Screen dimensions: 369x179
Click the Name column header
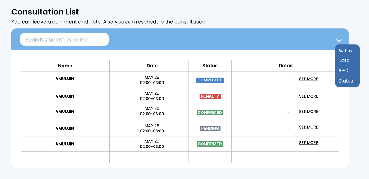coord(65,66)
